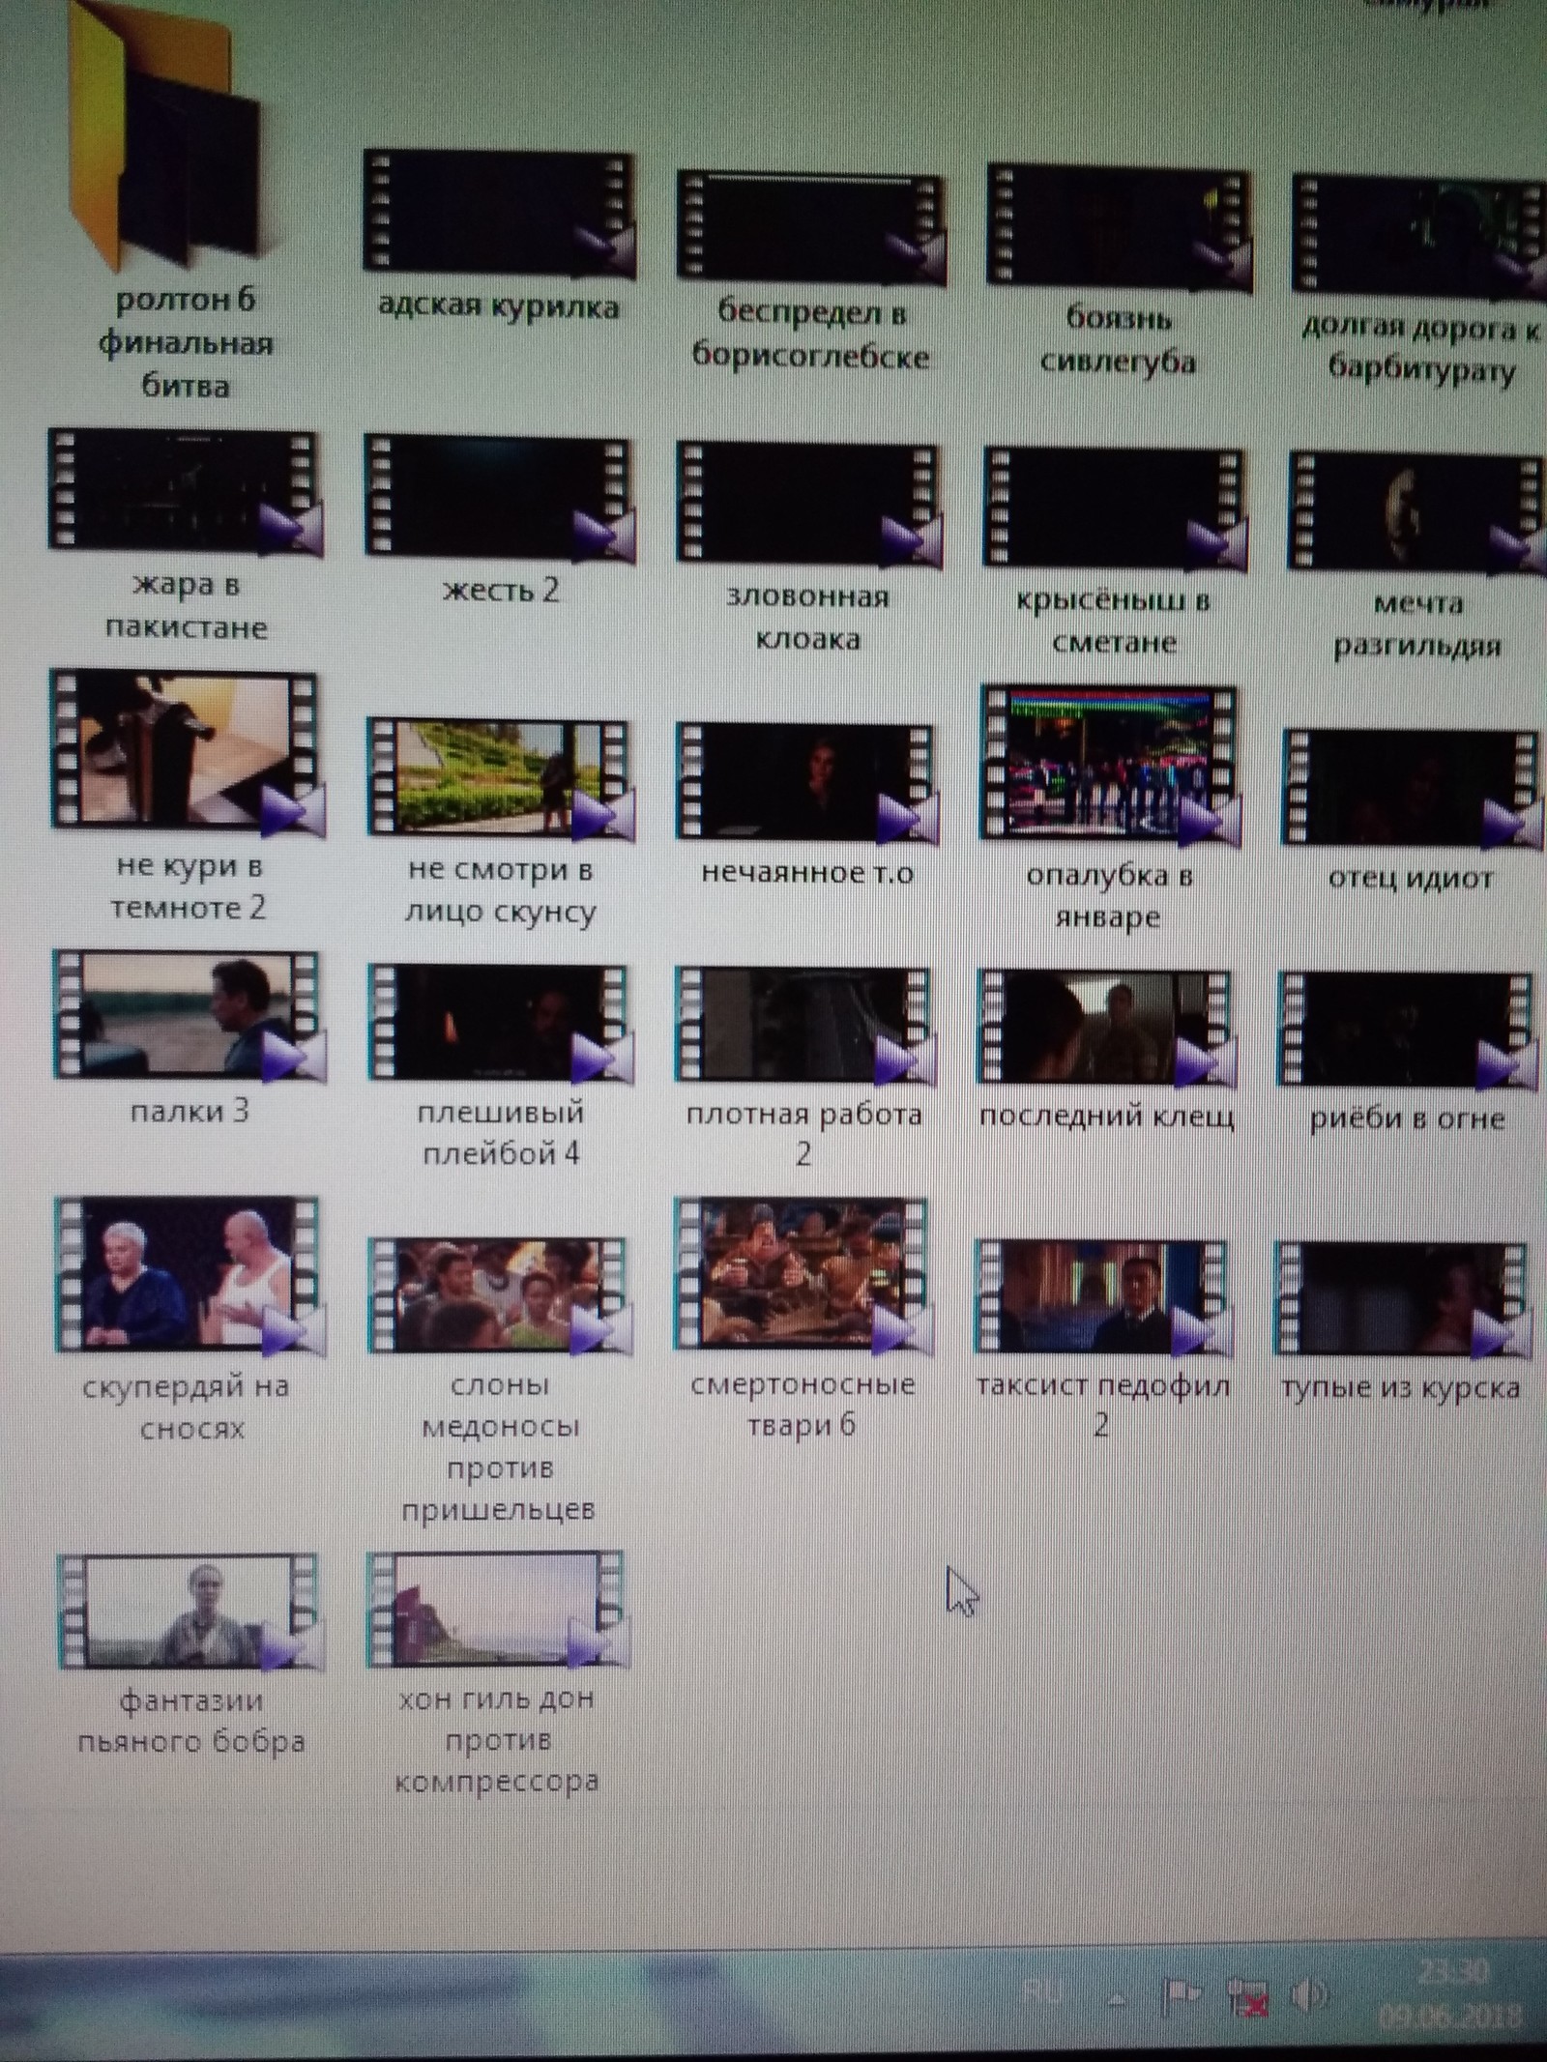The image size is (1547, 2062).
Task: Select video thumbnail «не кури в темноте 2»
Action: (x=187, y=753)
